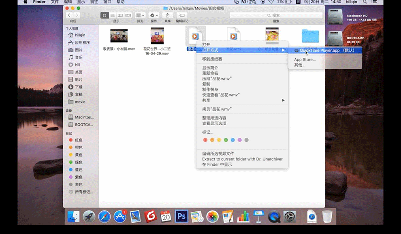Switch to icon view in the Finder toolbar
Image resolution: width=401 pixels, height=234 pixels.
105,15
